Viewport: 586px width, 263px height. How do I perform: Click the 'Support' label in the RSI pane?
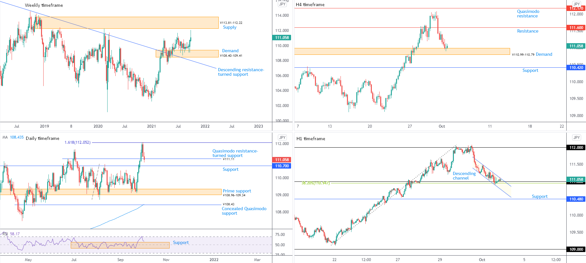[x=181, y=242]
